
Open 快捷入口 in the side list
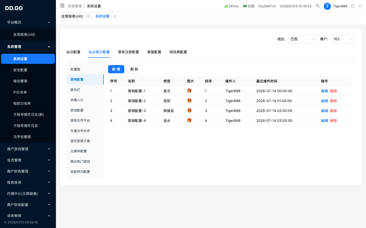(85, 100)
